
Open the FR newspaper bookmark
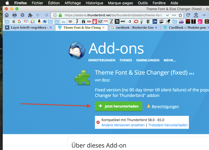[x=84, y=21]
